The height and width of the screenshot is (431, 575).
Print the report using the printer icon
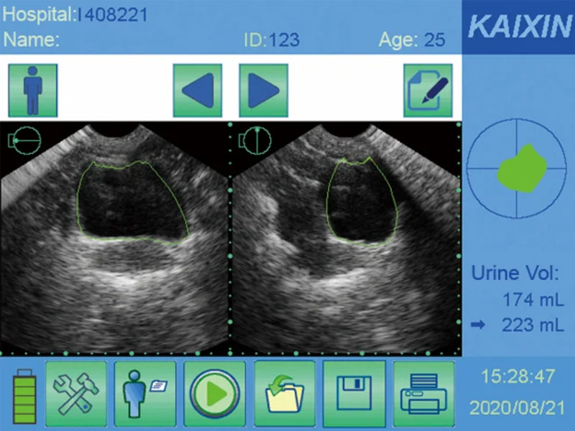coord(423,391)
